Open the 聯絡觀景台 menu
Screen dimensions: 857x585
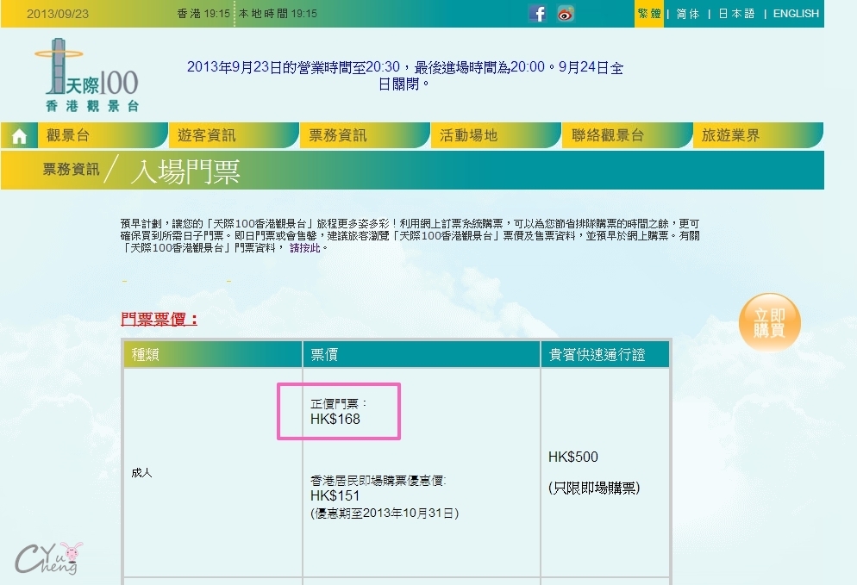[x=608, y=135]
